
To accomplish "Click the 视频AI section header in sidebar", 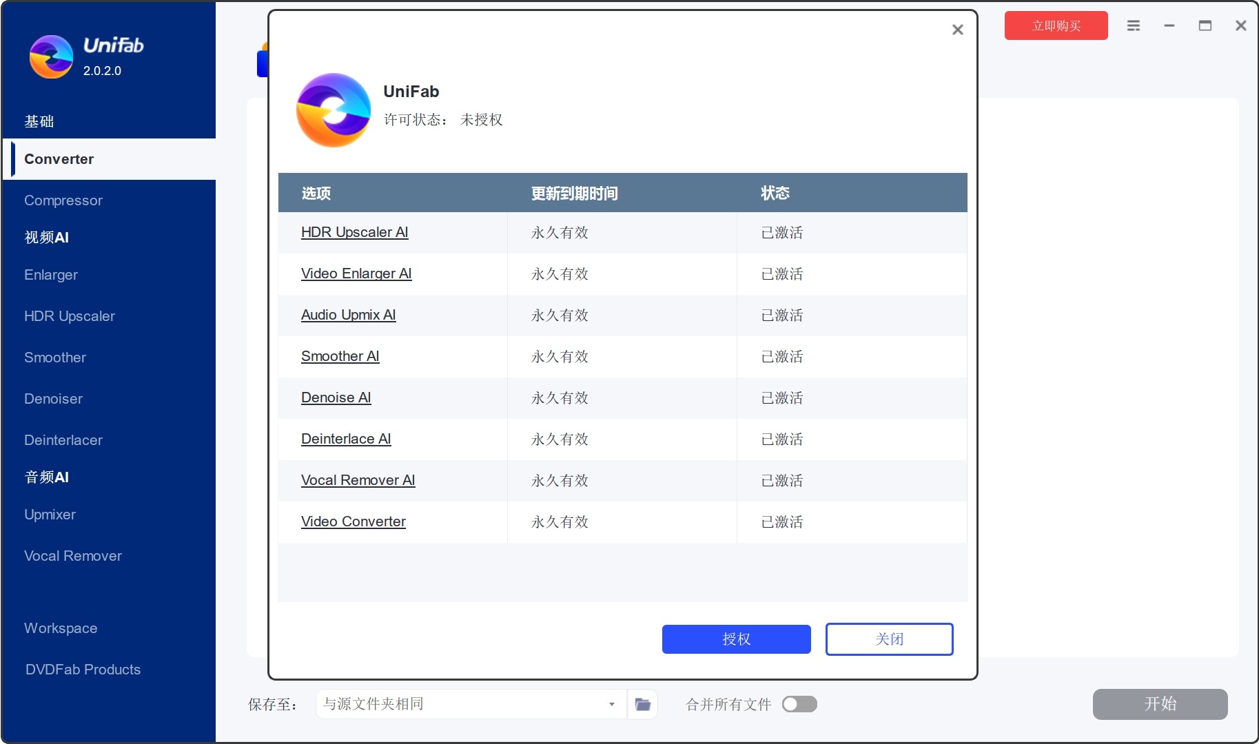I will (46, 237).
